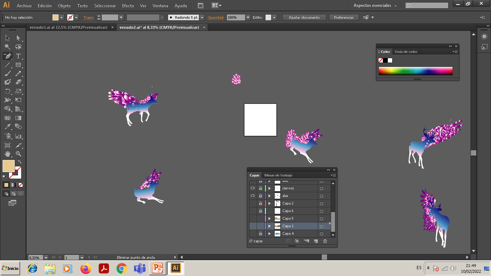
Task: Select the Pen tool
Action: coord(8,56)
